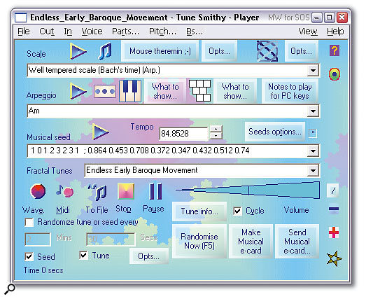Click the Tempo value field 84.8528

coord(183,134)
